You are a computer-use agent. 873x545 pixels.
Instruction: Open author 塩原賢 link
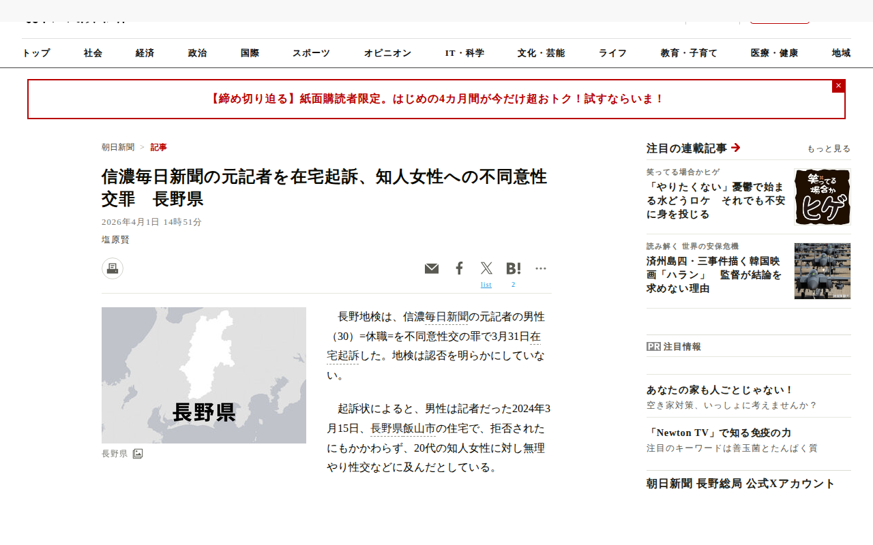115,240
